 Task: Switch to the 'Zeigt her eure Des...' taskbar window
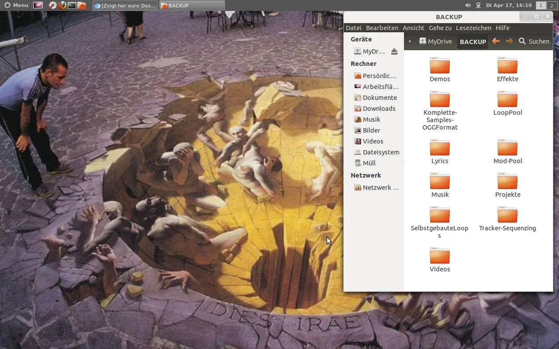(125, 6)
